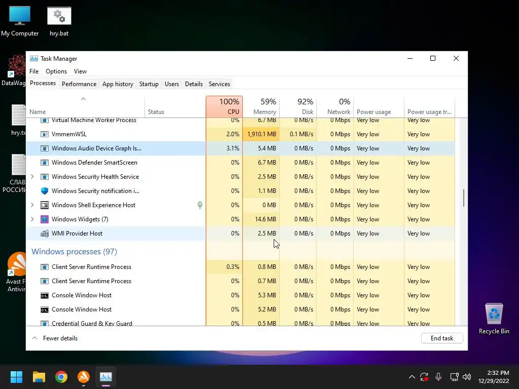The height and width of the screenshot is (389, 519).
Task: Click icon of Console Window Host using 5.3 MB
Action: [45, 295]
